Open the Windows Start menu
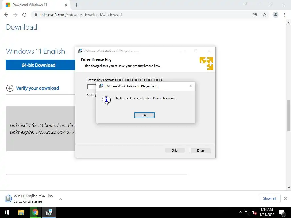 [x=7, y=212]
